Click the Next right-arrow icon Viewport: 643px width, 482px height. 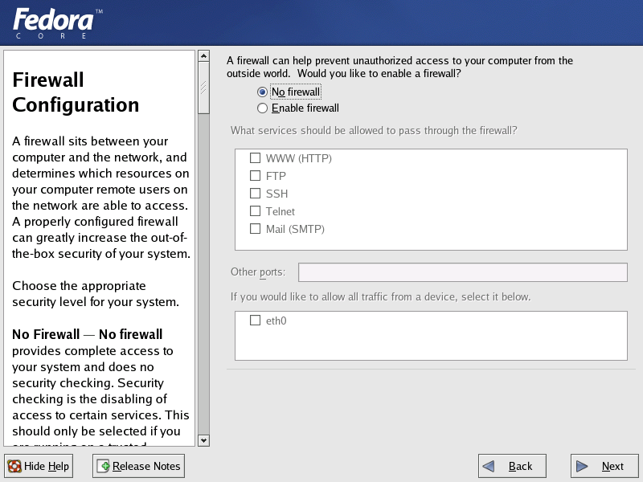click(582, 467)
